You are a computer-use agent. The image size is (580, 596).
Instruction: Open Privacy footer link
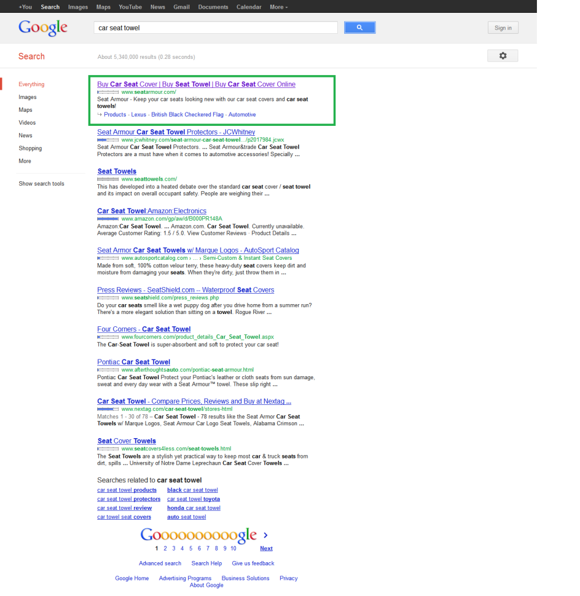coord(289,578)
